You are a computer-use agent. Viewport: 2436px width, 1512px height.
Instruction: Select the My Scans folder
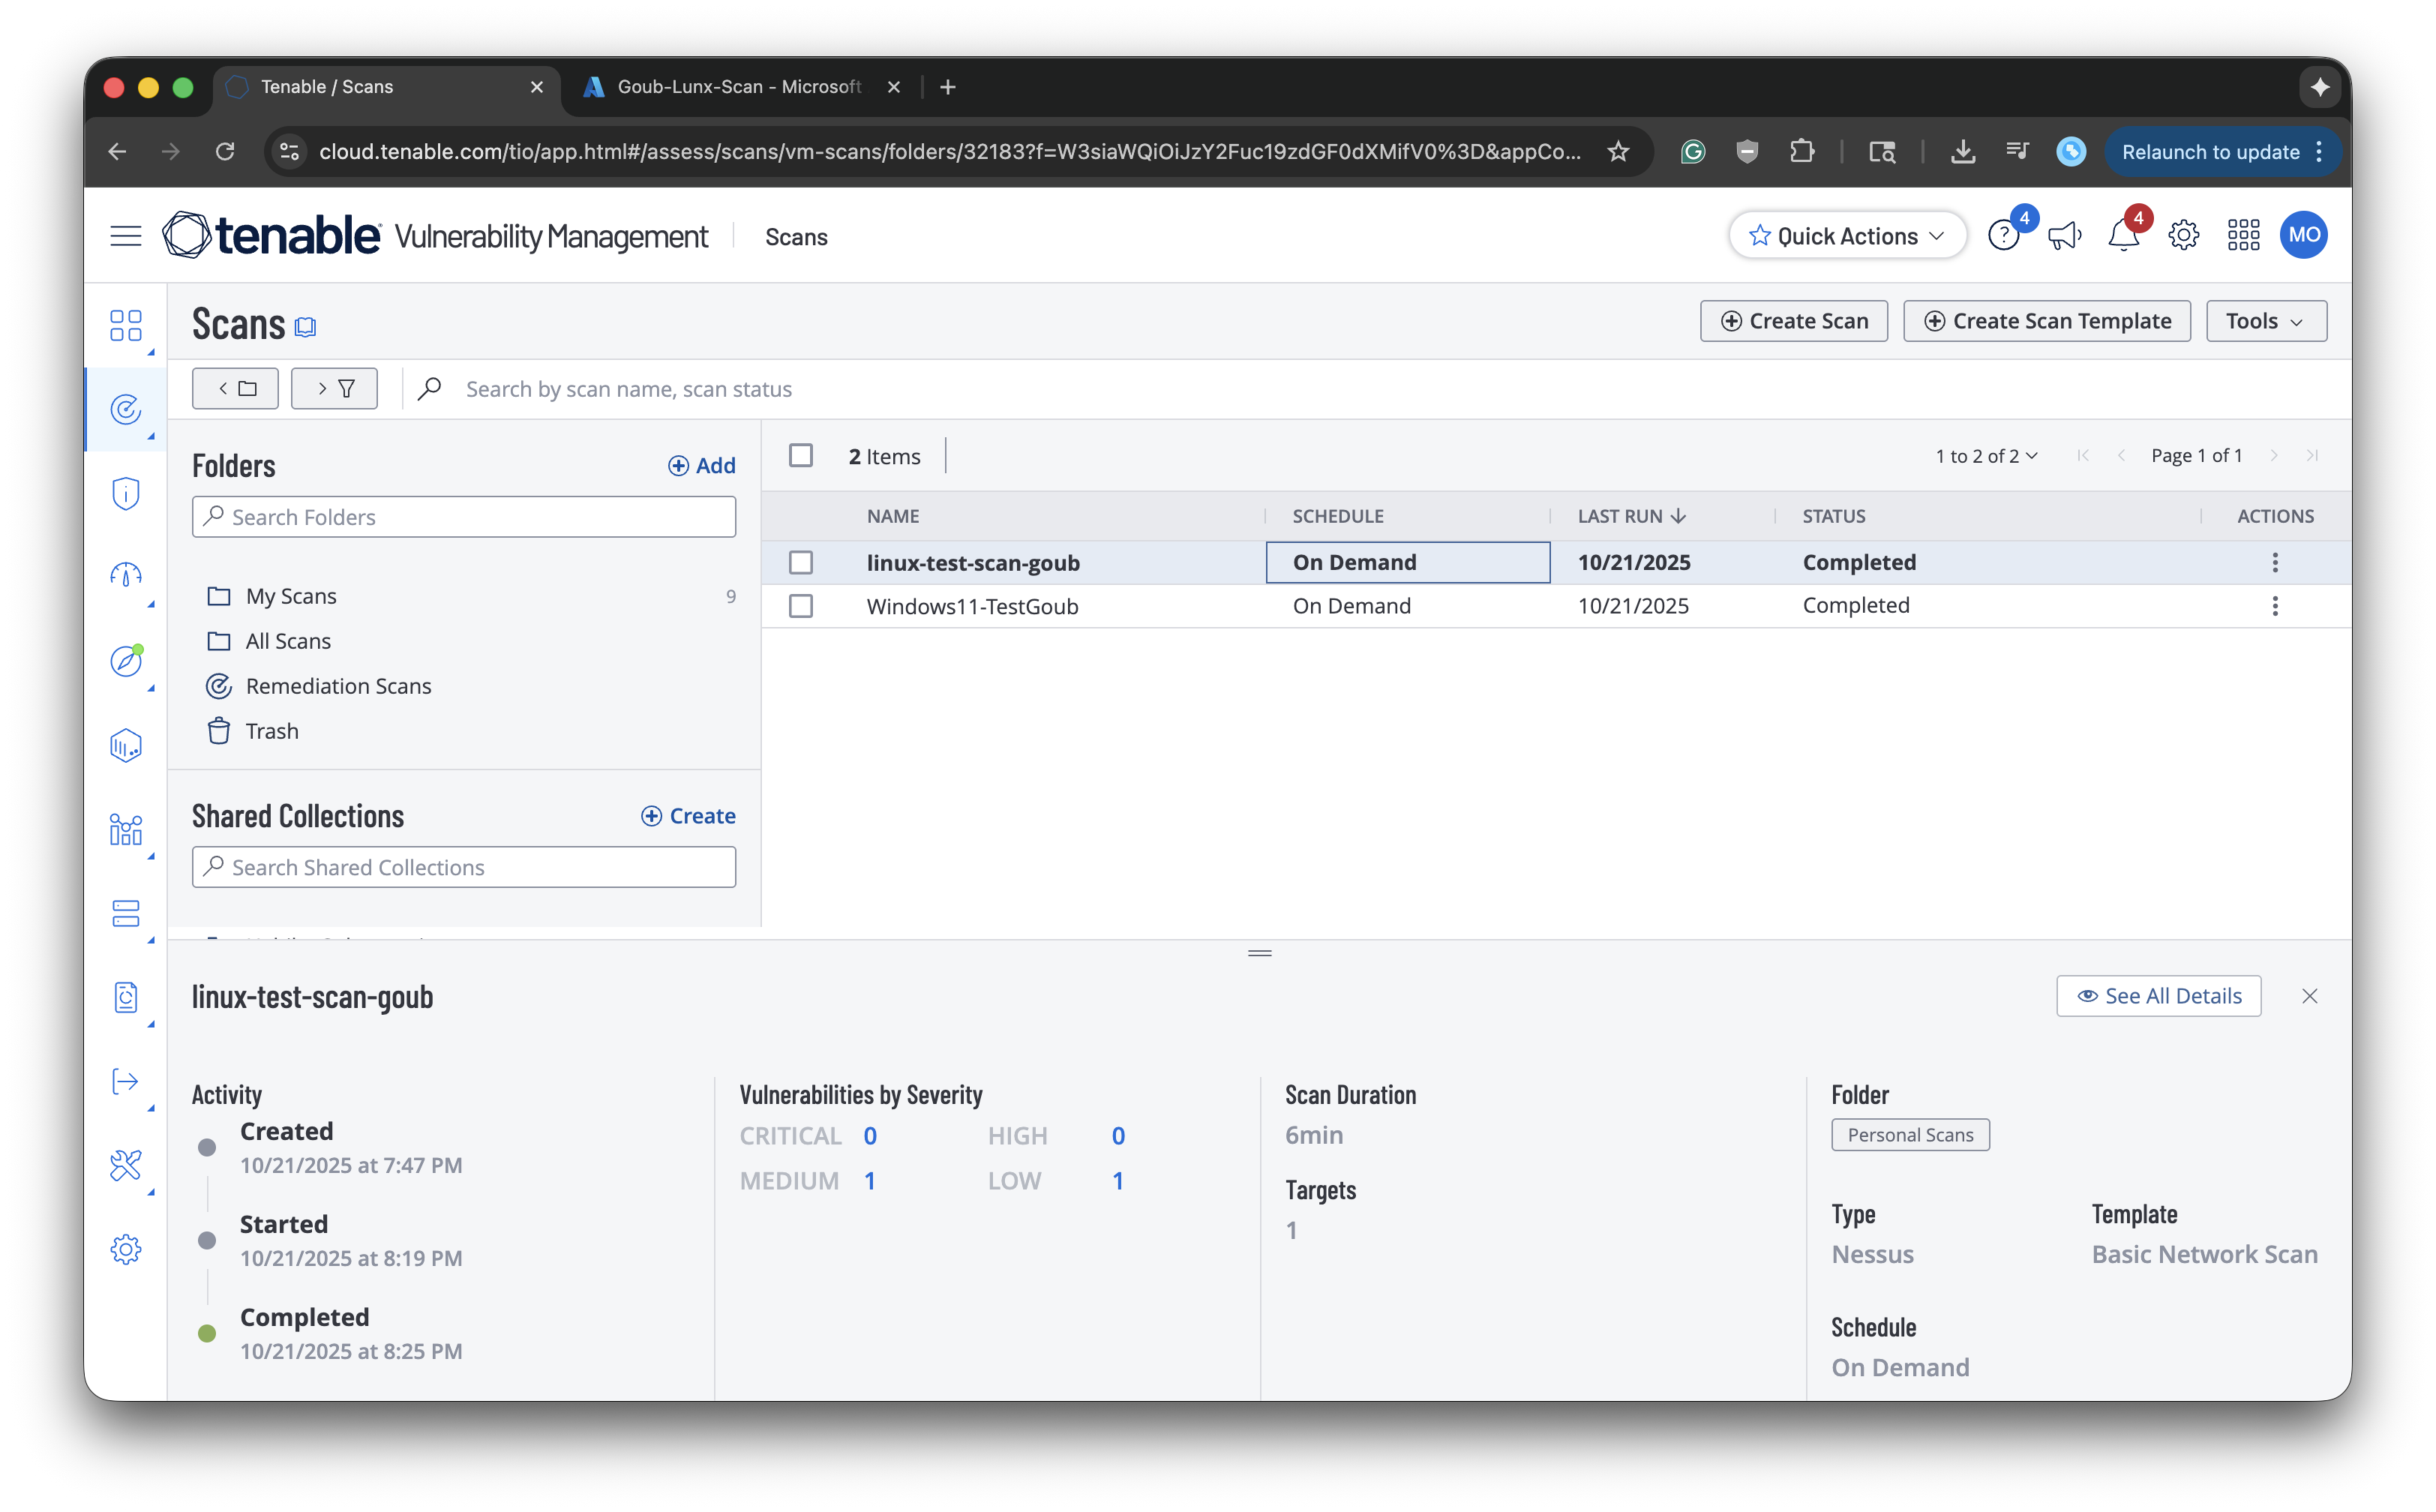pyautogui.click(x=291, y=596)
